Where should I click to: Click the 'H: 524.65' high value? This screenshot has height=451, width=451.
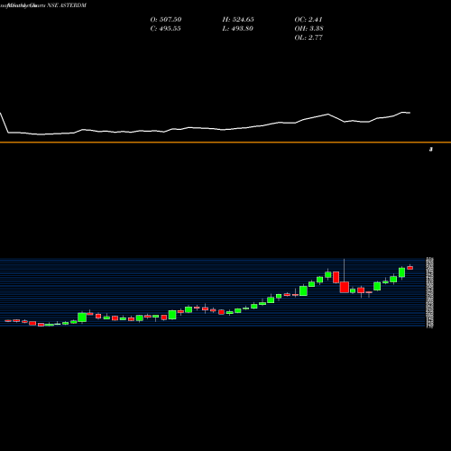tap(238, 20)
